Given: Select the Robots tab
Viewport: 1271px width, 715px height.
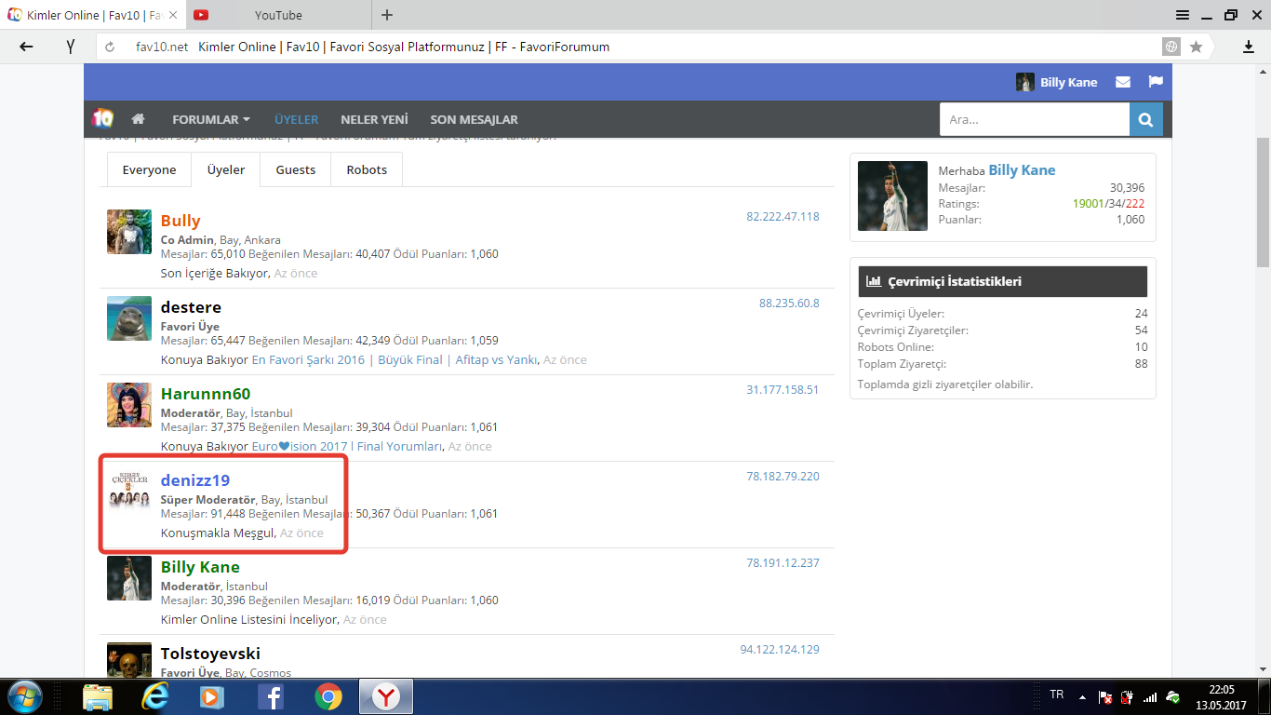Looking at the screenshot, I should click(x=367, y=169).
